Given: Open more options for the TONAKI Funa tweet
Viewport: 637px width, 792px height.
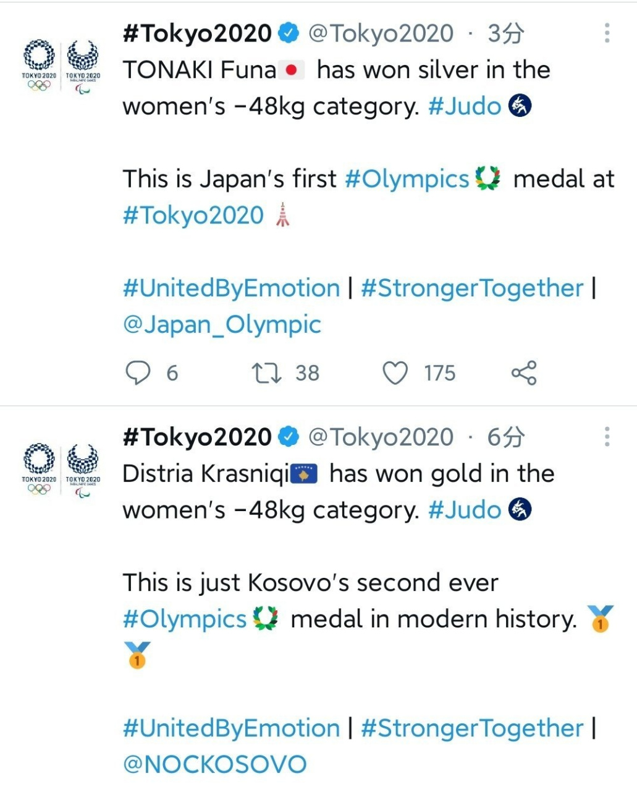Looking at the screenshot, I should coord(607,33).
